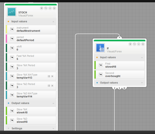Click variable icon beside Slow %D slowd18 output
The height and width of the screenshot is (134, 155).
tap(12, 120)
